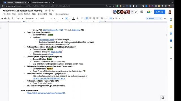Open the Google Meet call dropdown

(x=149, y=12)
